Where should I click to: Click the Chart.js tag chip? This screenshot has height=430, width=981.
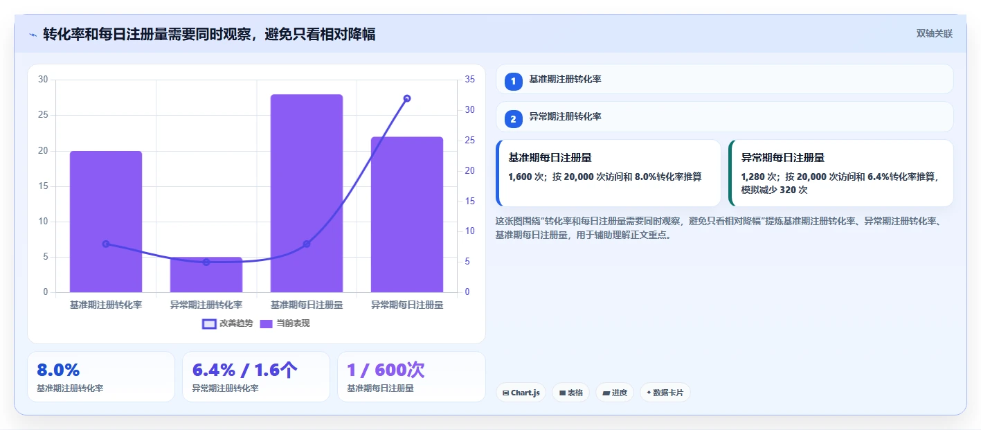[521, 393]
